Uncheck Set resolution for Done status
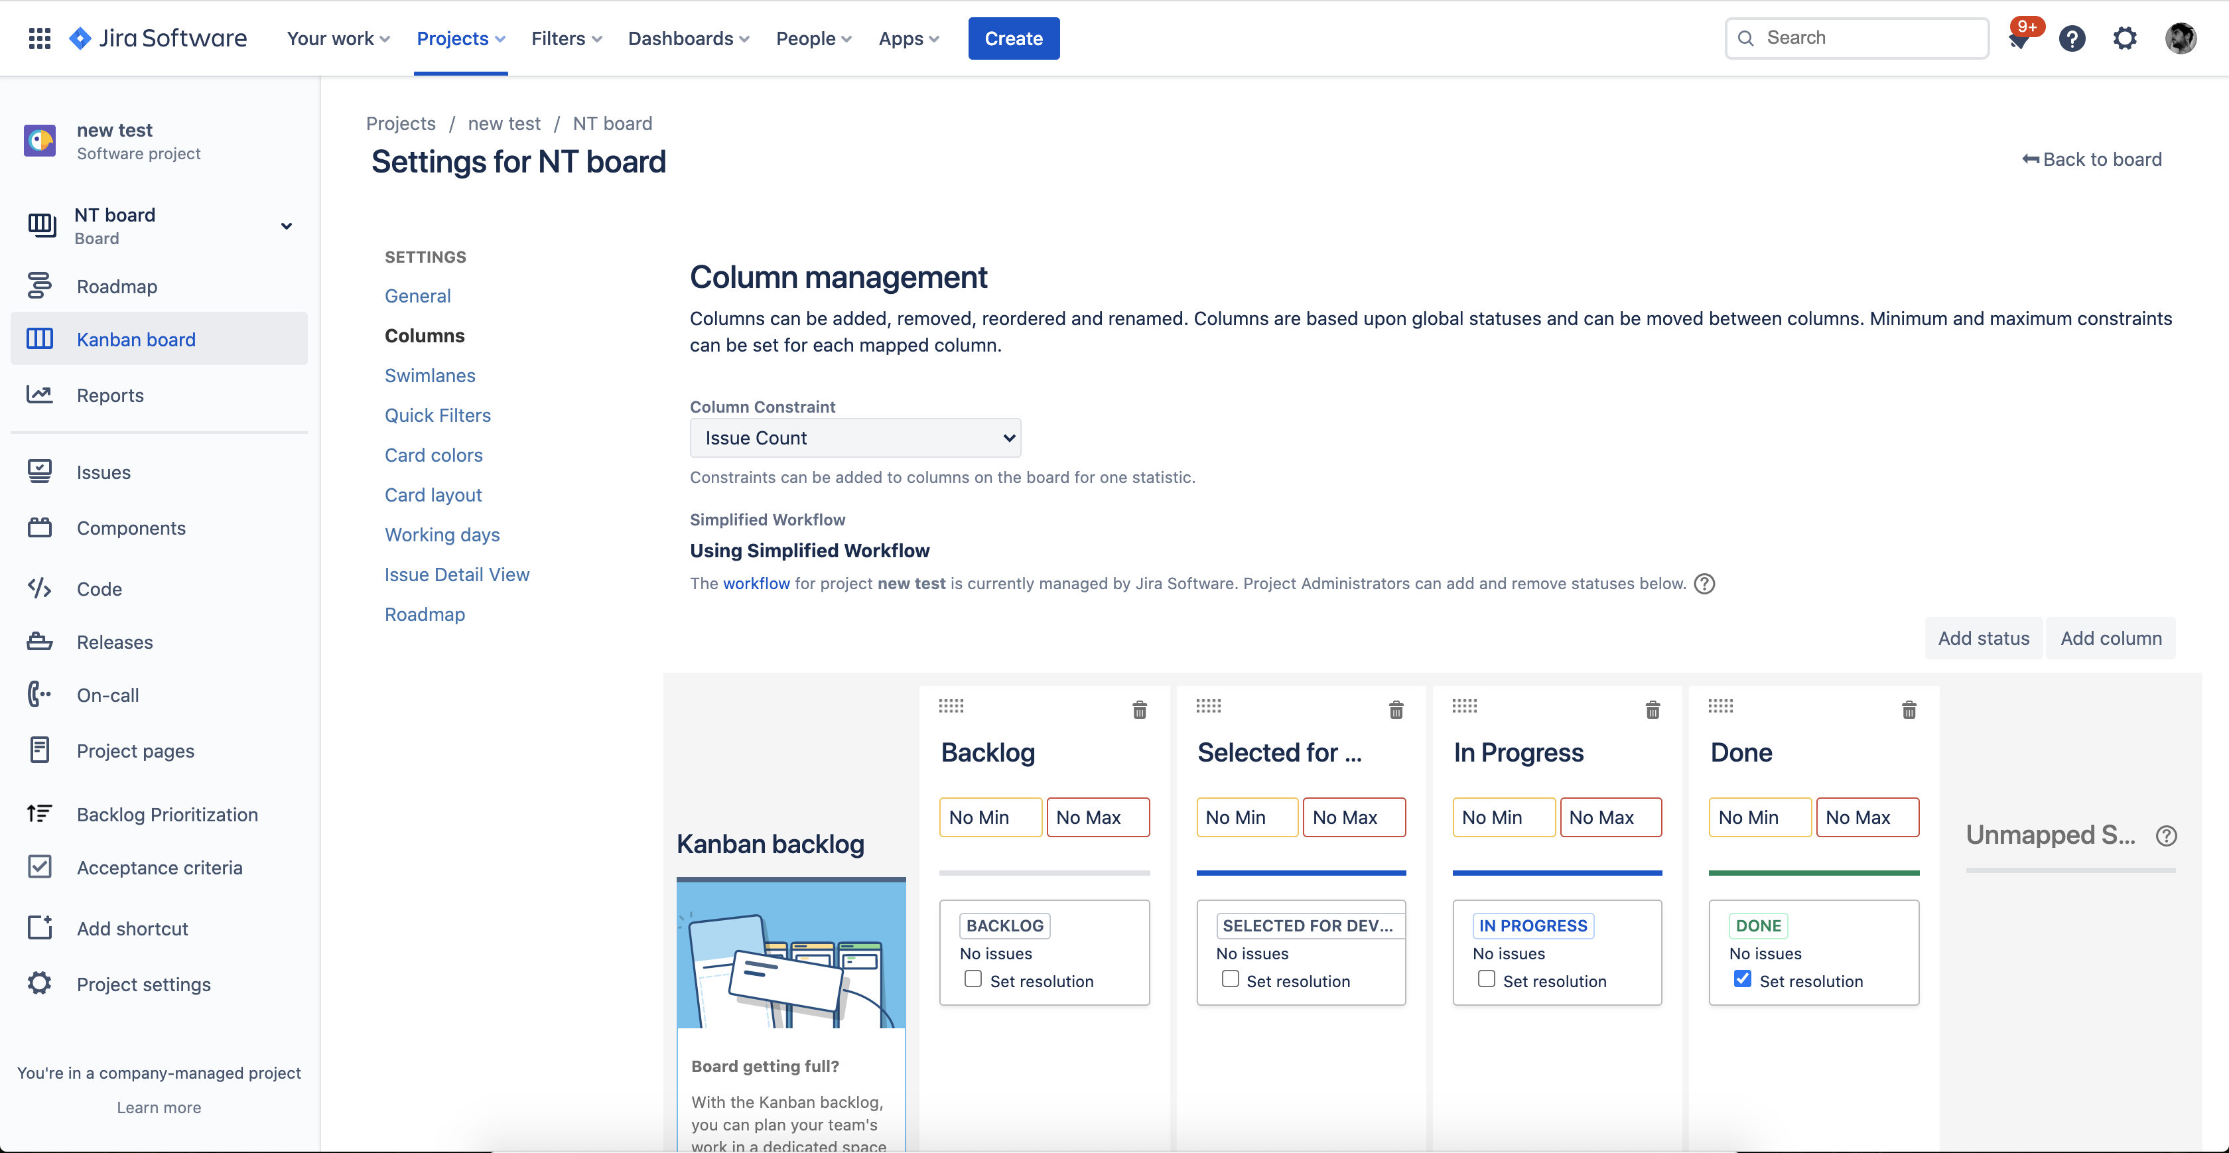Viewport: 2229px width, 1153px height. point(1743,979)
